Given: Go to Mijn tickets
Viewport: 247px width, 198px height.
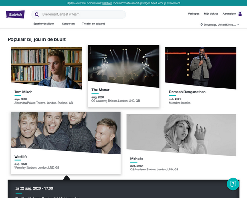Looking at the screenshot, I should pos(211,14).
